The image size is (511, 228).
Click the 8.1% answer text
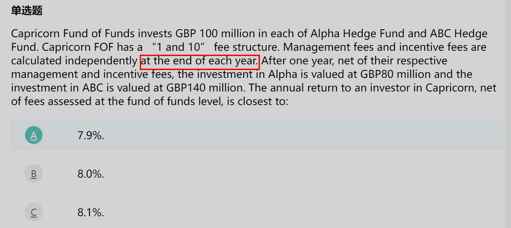pyautogui.click(x=91, y=213)
